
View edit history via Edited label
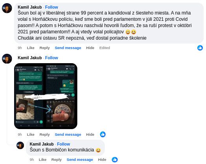tap(105, 48)
